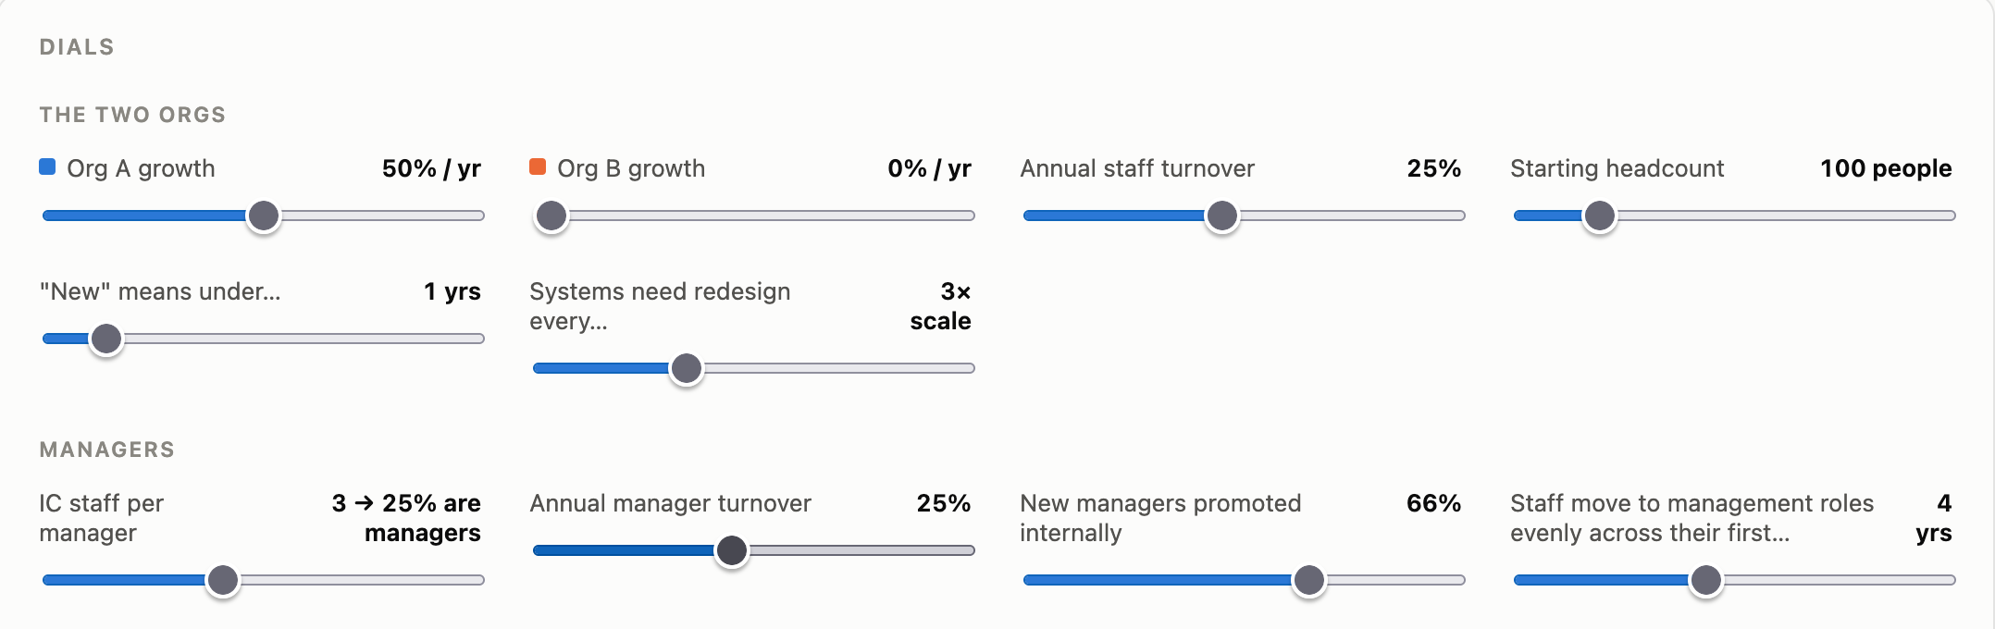Click the blue Org A color square
This screenshot has width=1995, height=629.
47,166
